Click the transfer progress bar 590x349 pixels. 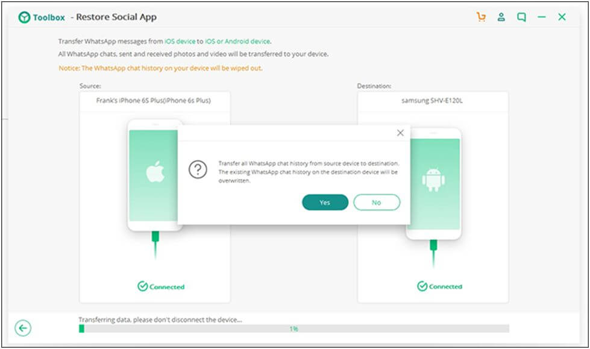[293, 329]
